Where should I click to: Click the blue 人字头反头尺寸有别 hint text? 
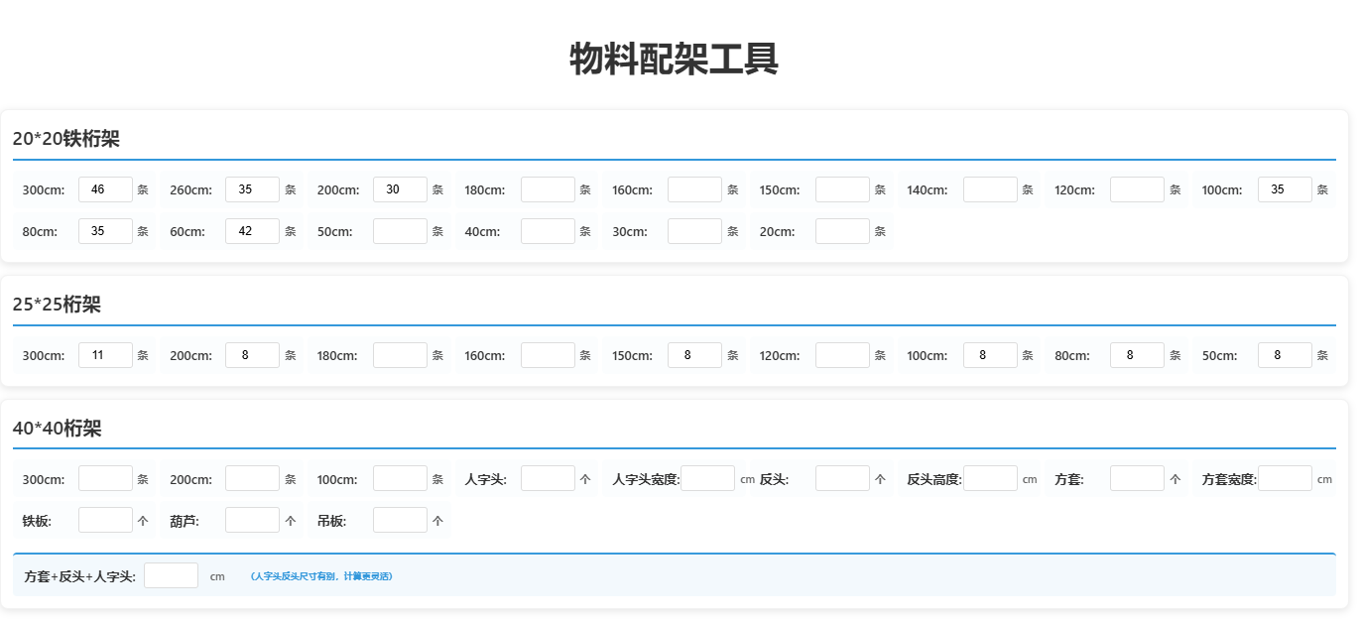tap(320, 576)
